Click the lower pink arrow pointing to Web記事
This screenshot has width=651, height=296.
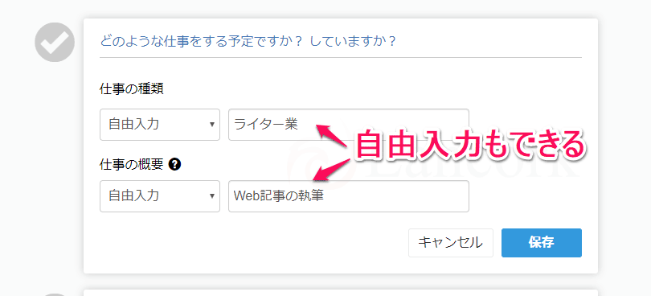[x=331, y=170]
